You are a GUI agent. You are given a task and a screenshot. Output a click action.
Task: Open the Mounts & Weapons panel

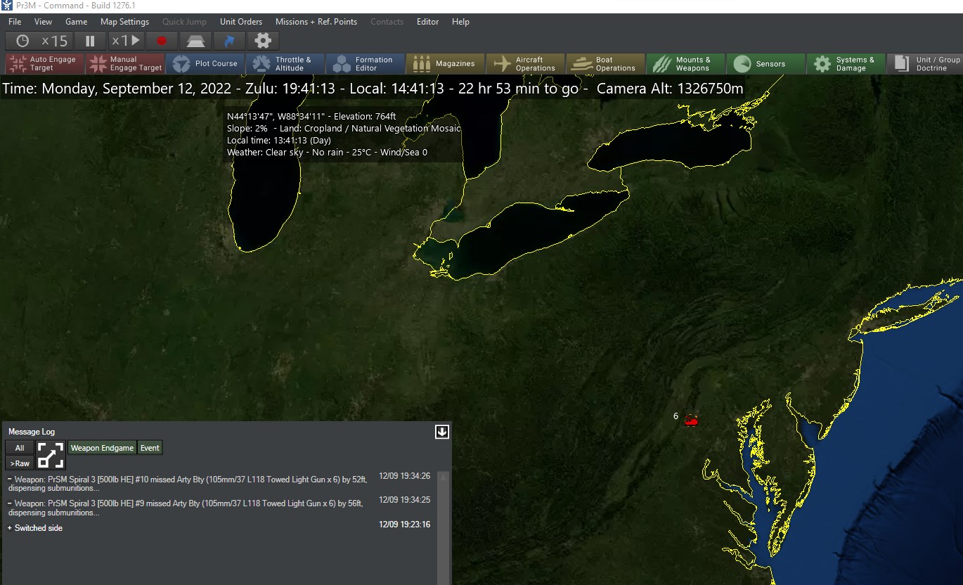685,63
